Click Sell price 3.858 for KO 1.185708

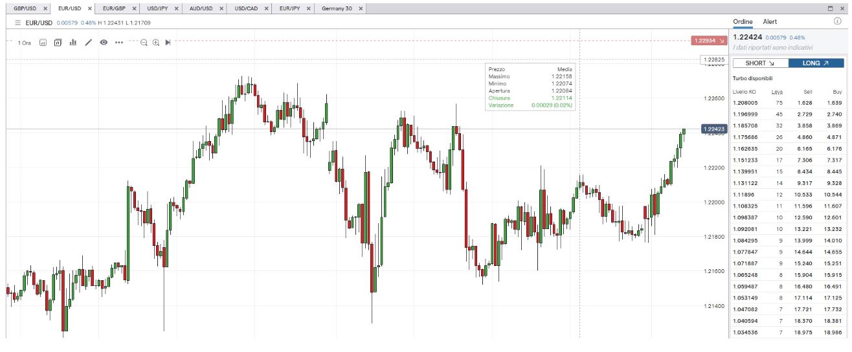pos(805,126)
